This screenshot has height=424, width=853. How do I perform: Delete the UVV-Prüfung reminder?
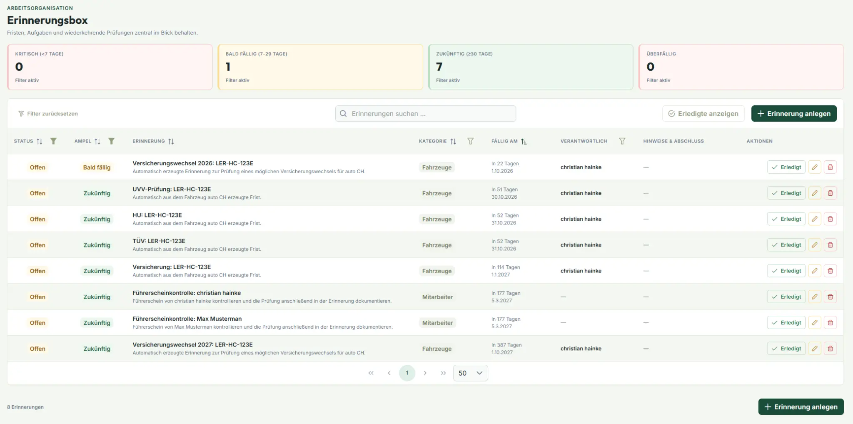(830, 193)
